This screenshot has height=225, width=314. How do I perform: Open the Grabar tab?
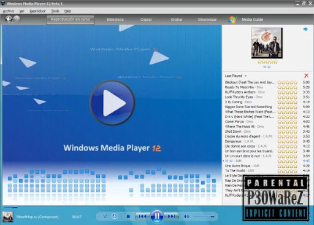(177, 20)
